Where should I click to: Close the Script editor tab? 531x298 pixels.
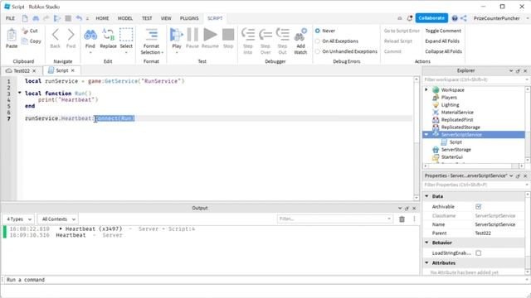pos(73,70)
